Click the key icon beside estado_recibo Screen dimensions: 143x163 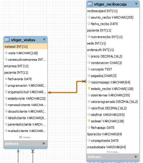pyautogui.click(x=89, y=88)
